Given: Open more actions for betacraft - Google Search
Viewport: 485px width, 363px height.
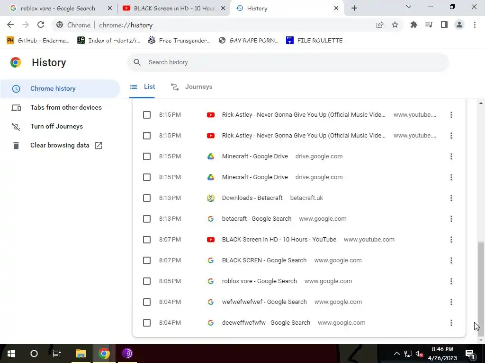Looking at the screenshot, I should [451, 219].
